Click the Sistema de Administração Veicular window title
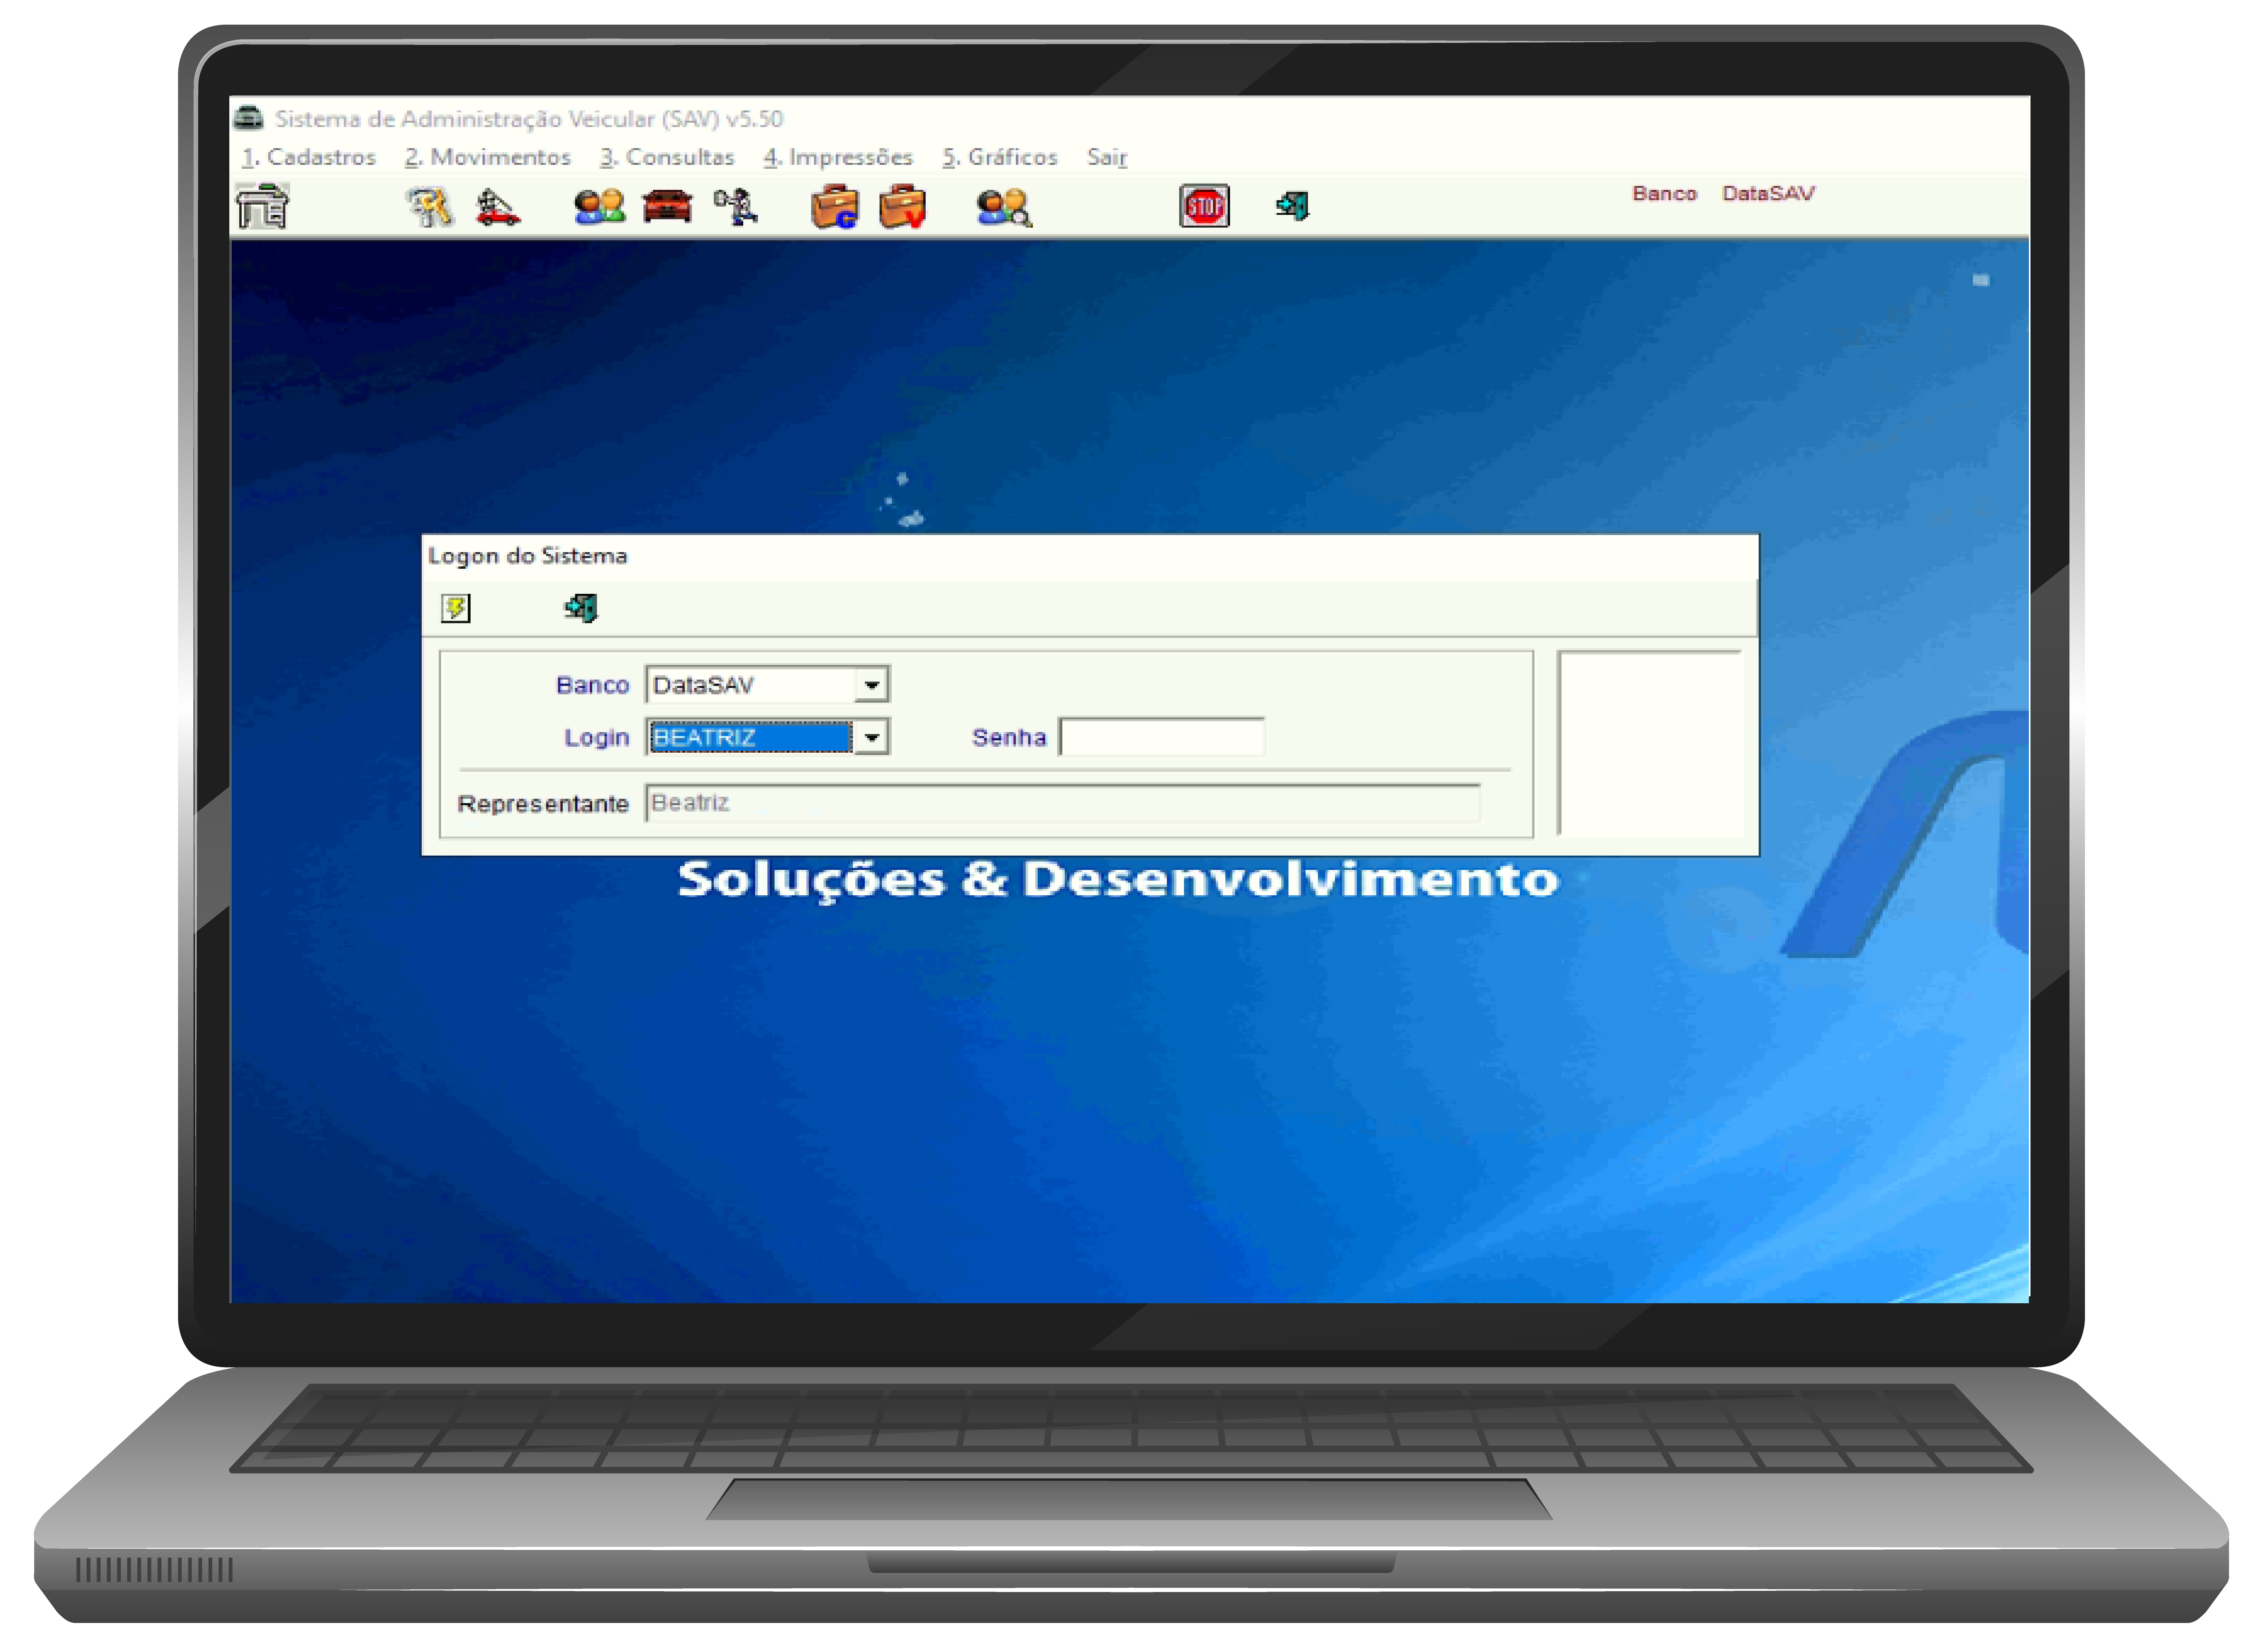Image resolution: width=2263 pixels, height=1648 pixels. coord(529,119)
